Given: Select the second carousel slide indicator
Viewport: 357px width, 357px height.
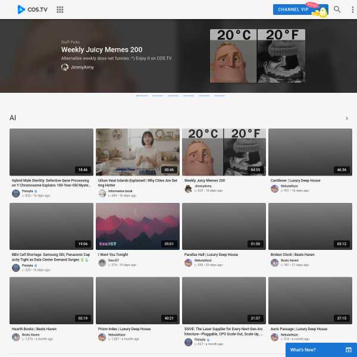Looking at the screenshot, I should click(x=158, y=96).
